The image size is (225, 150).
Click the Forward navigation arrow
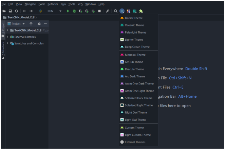click(x=31, y=11)
